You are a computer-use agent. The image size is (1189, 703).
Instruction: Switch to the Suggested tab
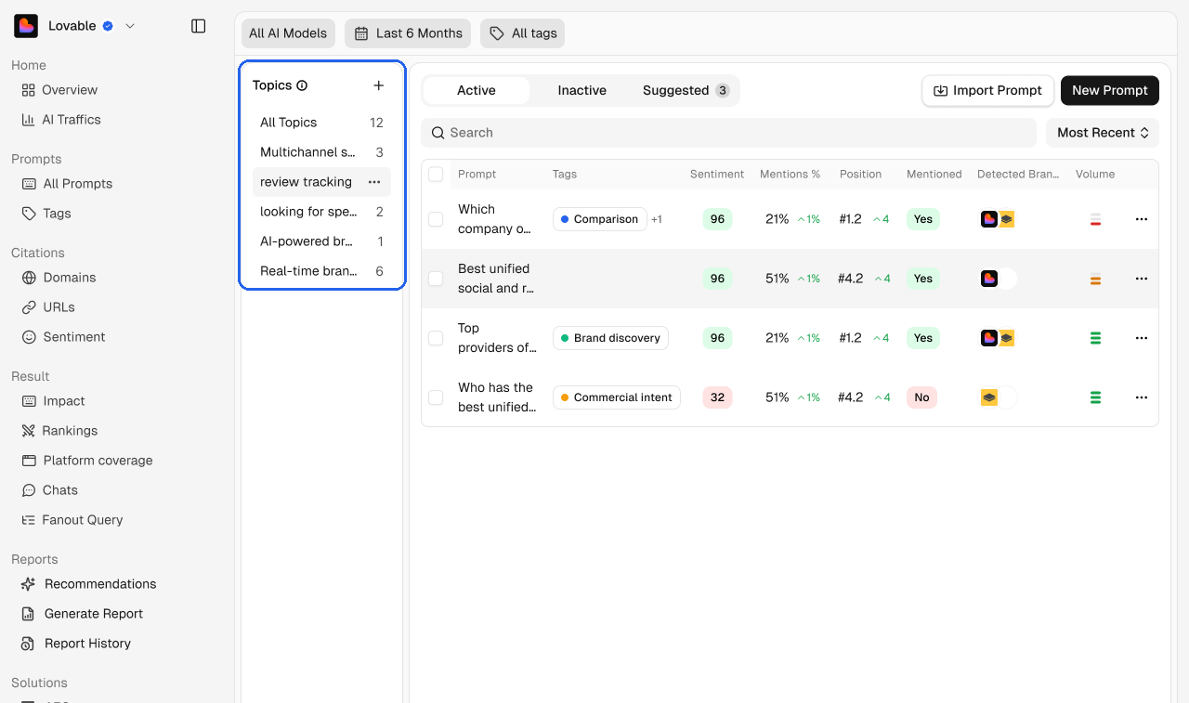tap(686, 90)
